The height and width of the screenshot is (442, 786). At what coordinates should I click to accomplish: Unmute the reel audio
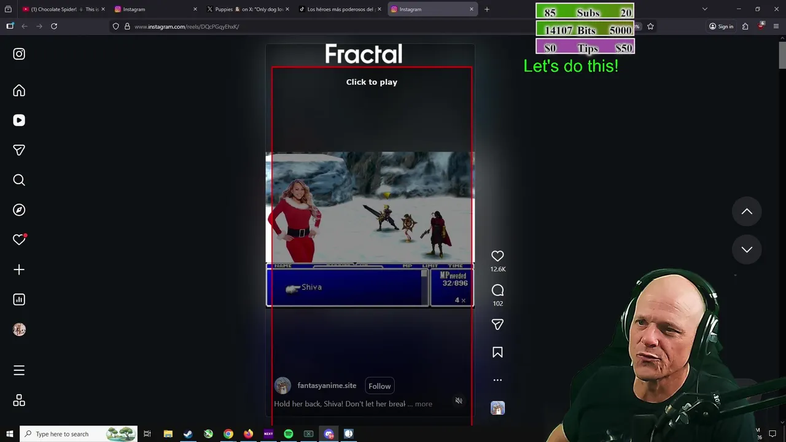[x=459, y=401]
